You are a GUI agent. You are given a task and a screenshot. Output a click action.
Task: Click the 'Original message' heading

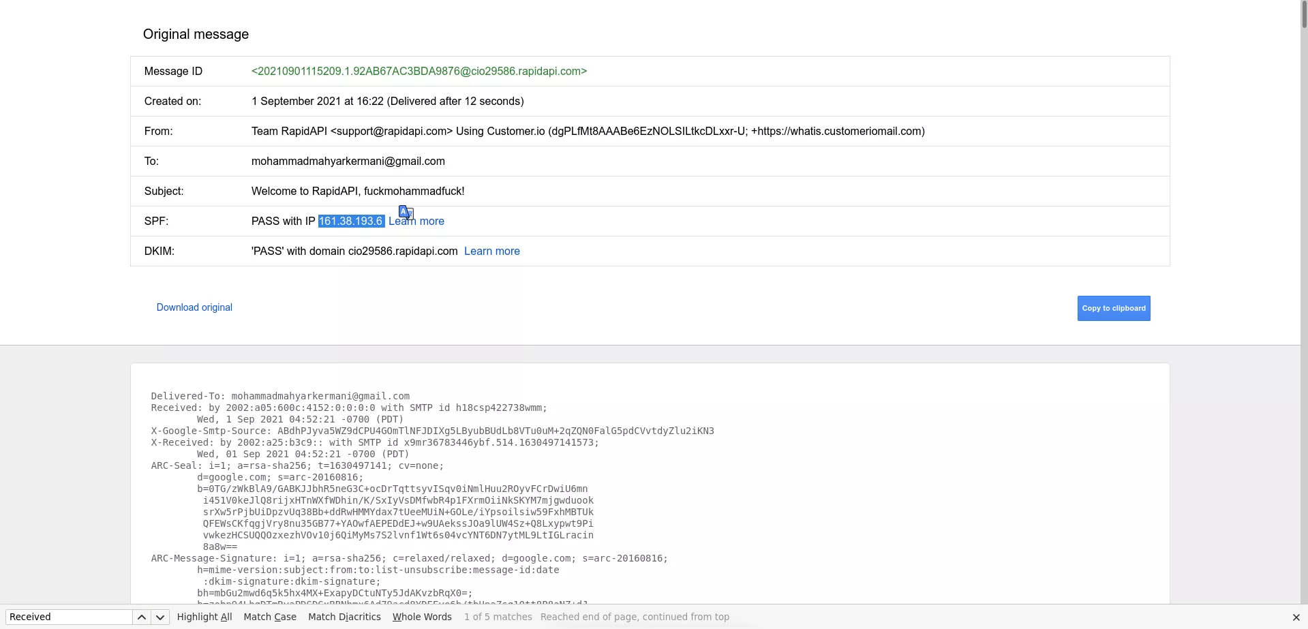pos(196,34)
